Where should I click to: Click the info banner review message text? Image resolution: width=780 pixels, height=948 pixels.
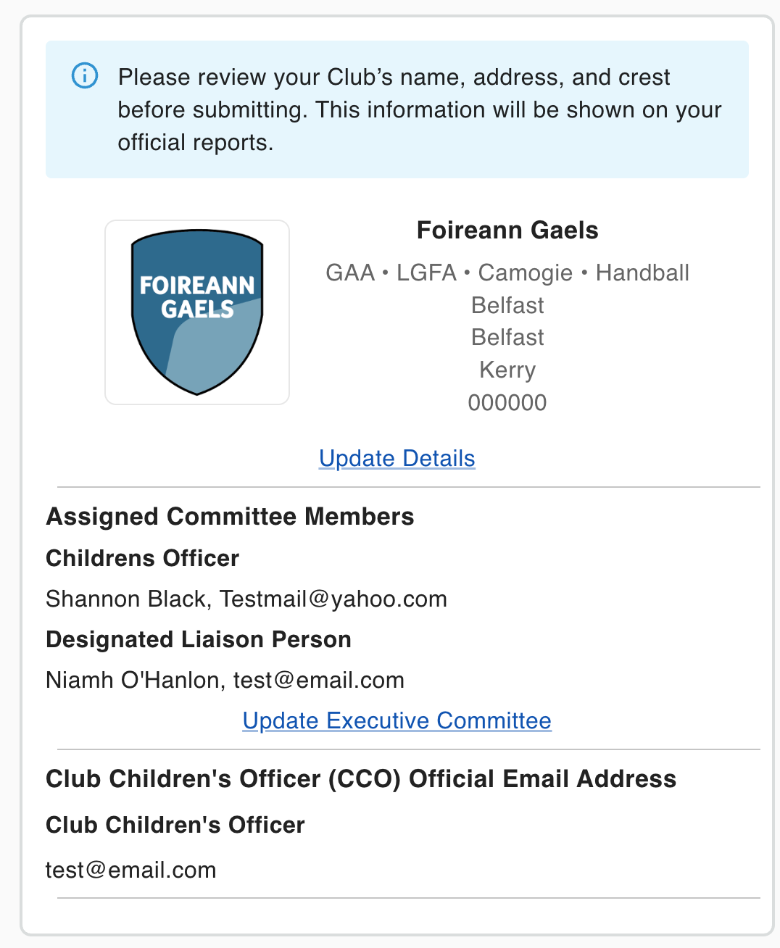pos(420,109)
